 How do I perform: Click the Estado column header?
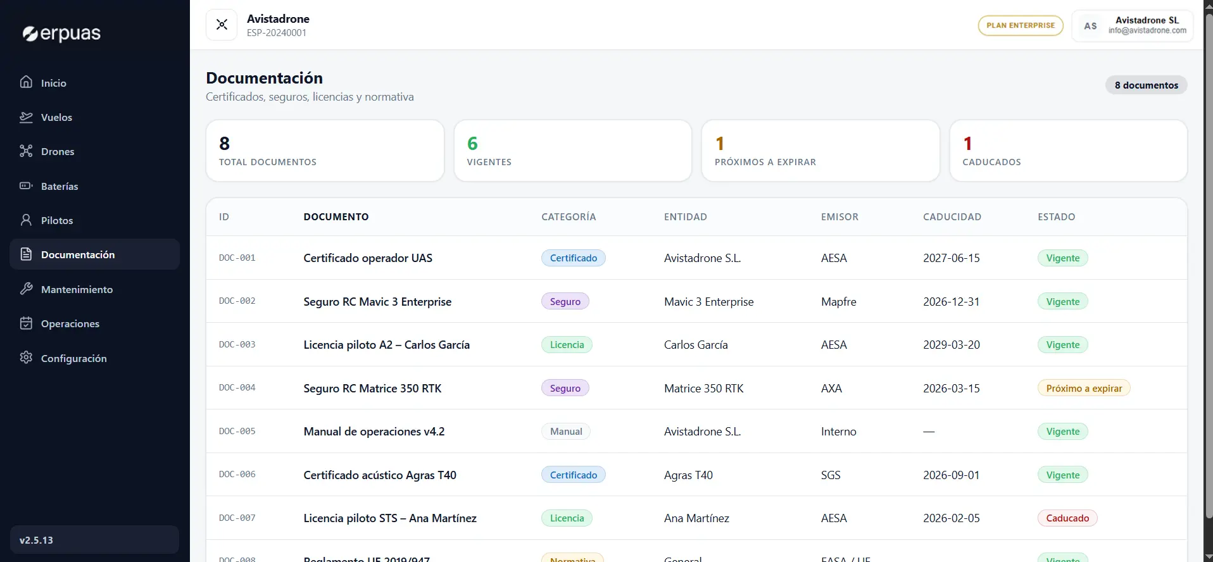[x=1056, y=217]
